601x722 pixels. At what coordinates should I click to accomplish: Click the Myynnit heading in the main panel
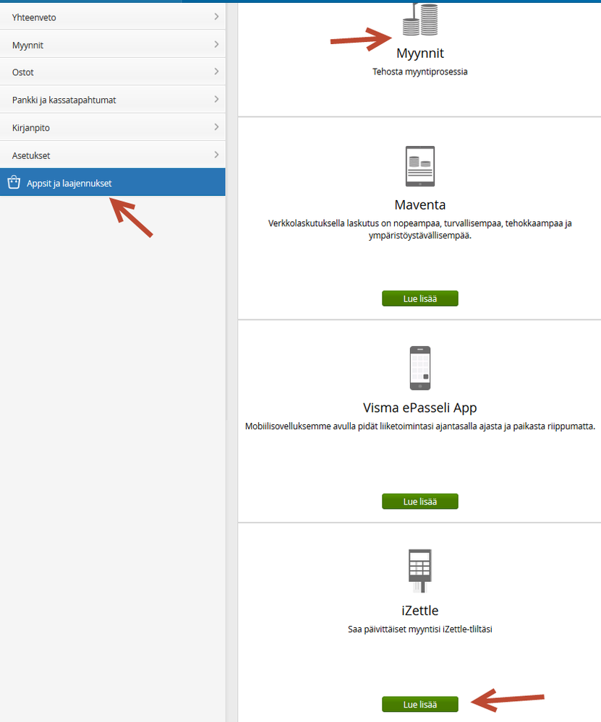420,53
